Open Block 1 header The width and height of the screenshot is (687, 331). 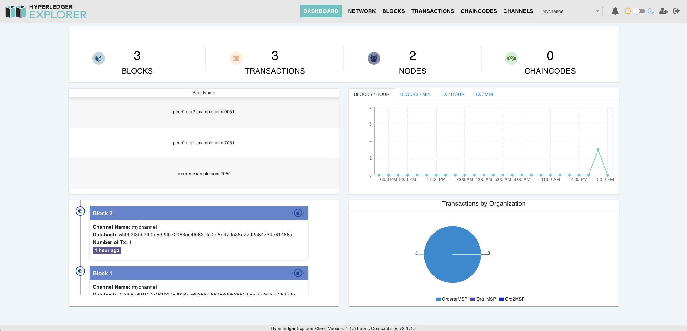[x=199, y=273]
